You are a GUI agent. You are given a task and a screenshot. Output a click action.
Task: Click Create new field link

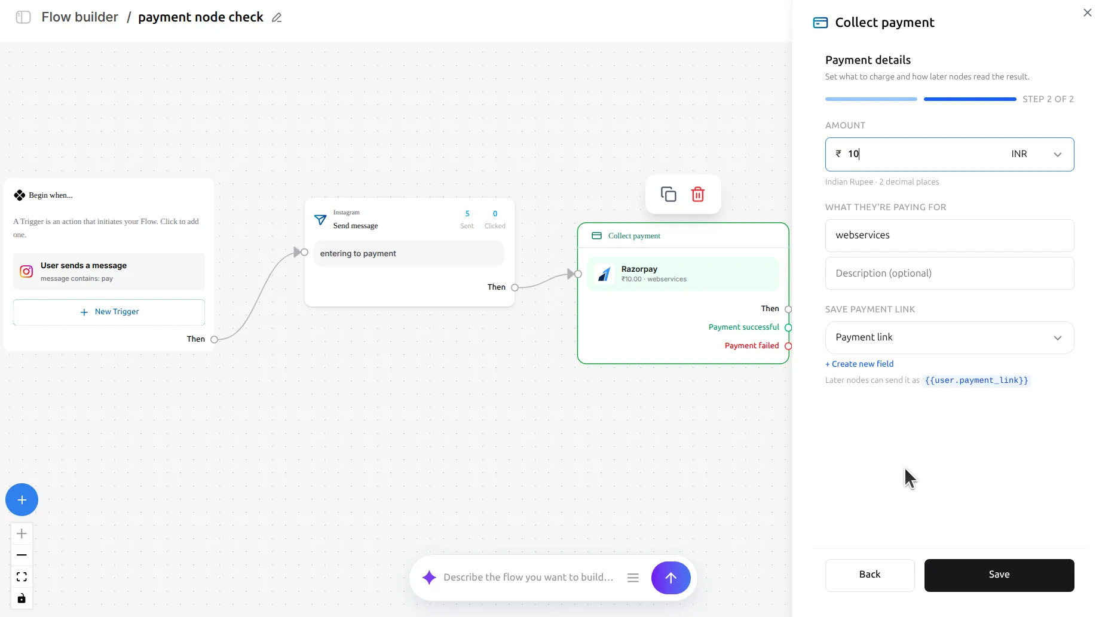tap(859, 364)
